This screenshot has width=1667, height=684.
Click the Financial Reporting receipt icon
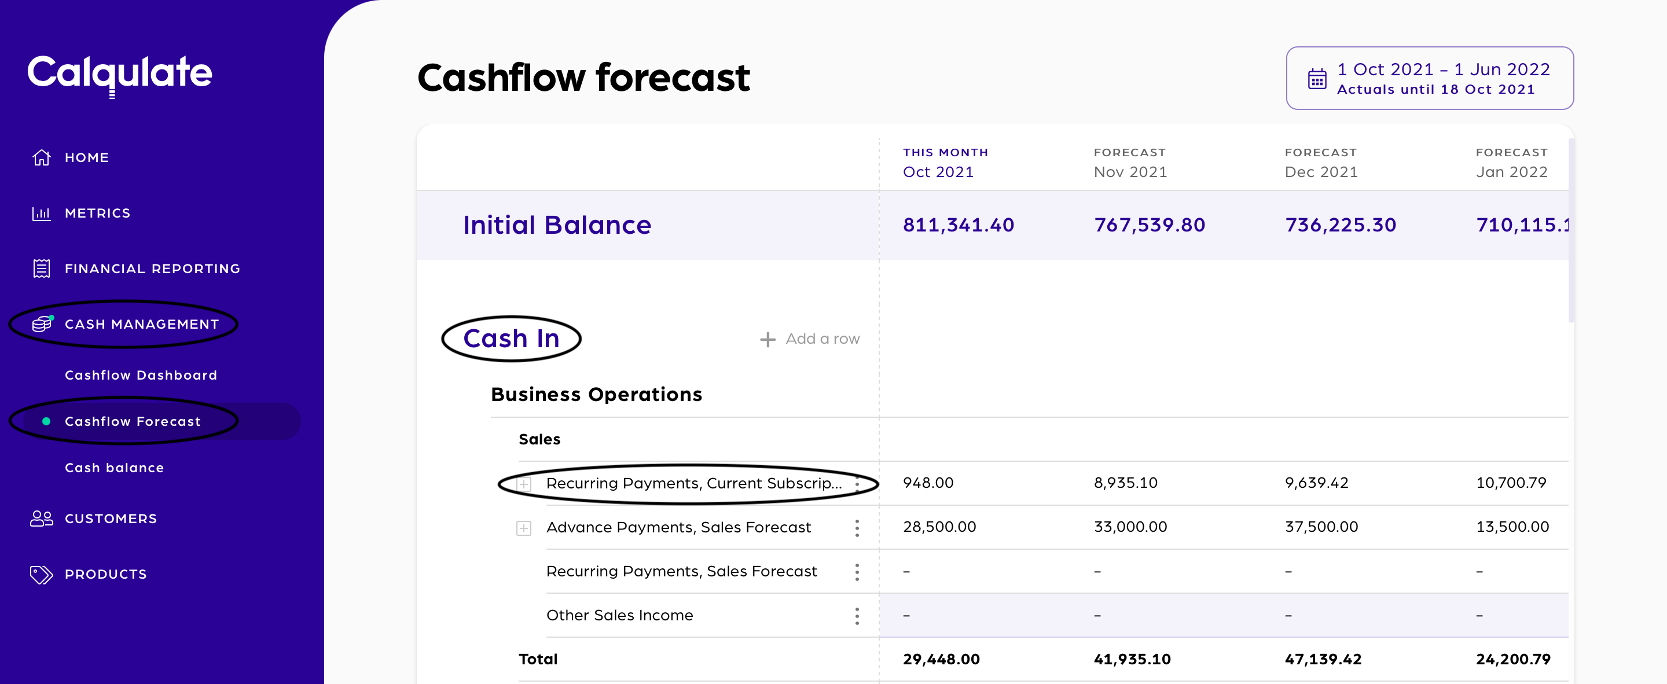pyautogui.click(x=42, y=269)
